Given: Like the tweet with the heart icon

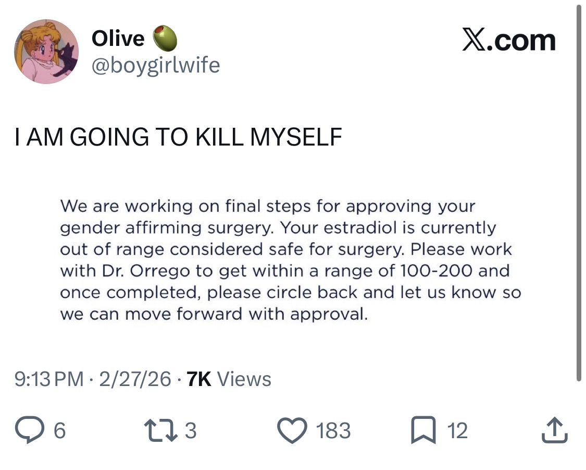Looking at the screenshot, I should [292, 430].
